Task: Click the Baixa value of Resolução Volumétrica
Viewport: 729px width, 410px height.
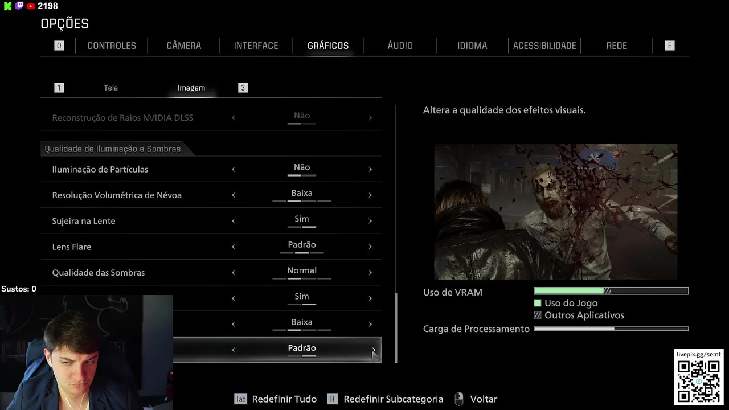Action: click(x=302, y=193)
